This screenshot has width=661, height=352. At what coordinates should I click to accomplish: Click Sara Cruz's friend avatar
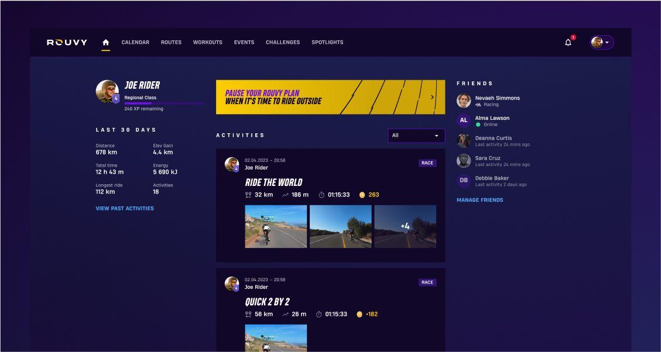(464, 161)
